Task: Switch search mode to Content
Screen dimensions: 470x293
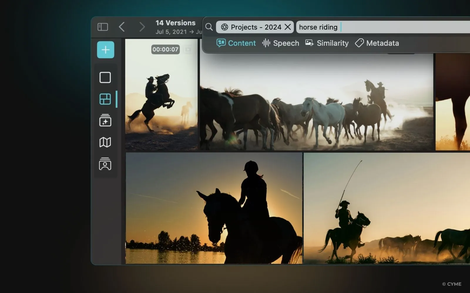Action: coord(236,43)
